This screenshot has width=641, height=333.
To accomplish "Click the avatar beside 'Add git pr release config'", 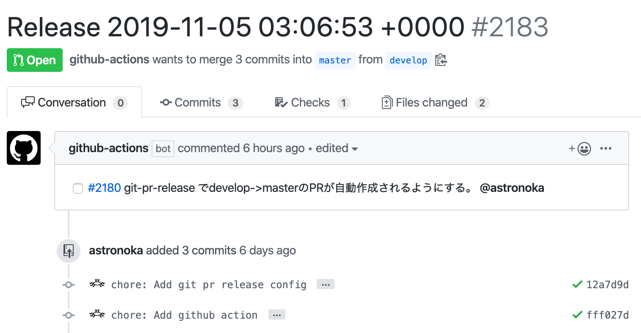I will coord(97,284).
